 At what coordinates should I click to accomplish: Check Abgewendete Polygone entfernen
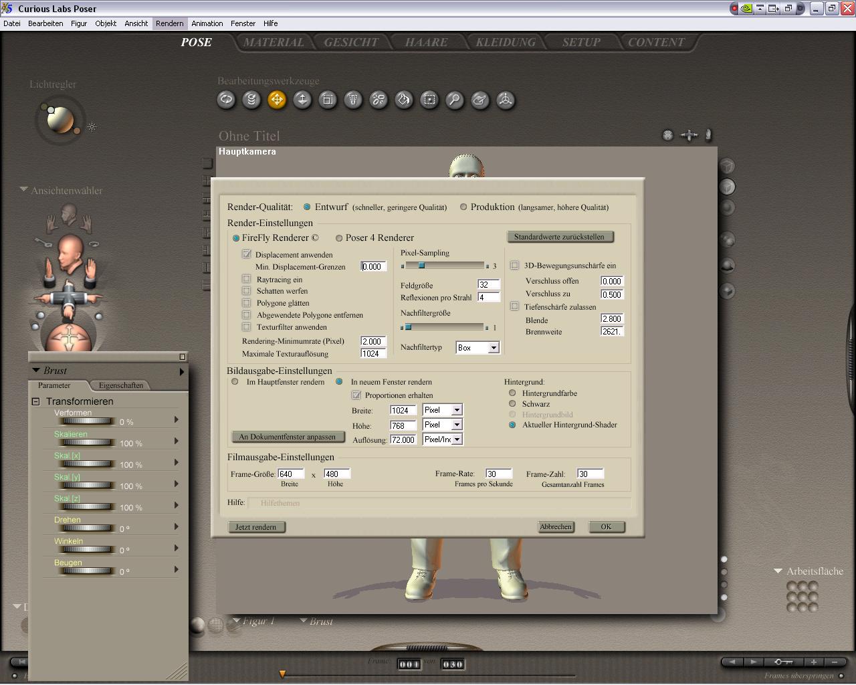pyautogui.click(x=247, y=315)
